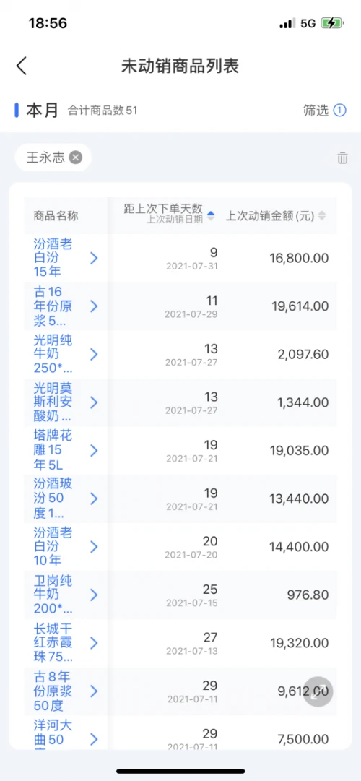Expand chevron for 汾酒老白汾15年
The width and height of the screenshot is (361, 781).
(x=94, y=258)
